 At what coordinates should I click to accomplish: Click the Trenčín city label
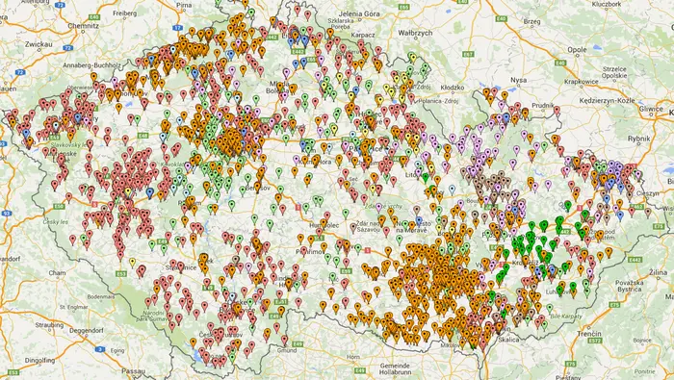589,334
